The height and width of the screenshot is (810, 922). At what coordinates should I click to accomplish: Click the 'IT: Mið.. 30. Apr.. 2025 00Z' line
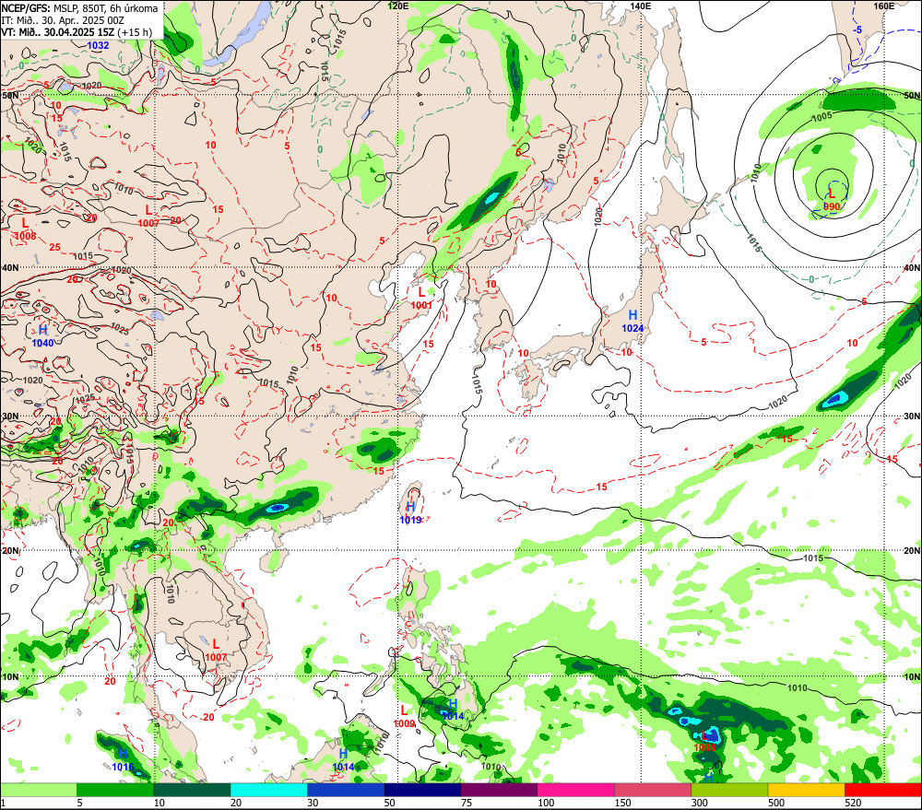(x=63, y=20)
